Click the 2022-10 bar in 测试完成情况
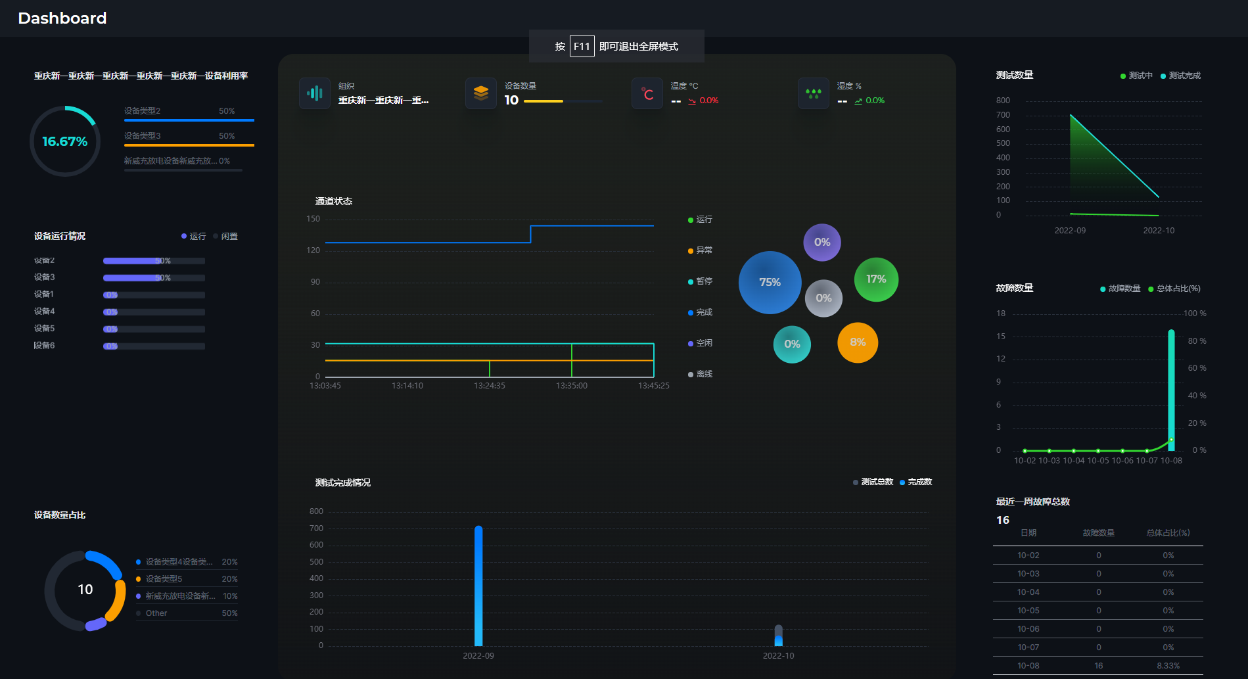This screenshot has height=679, width=1248. pyautogui.click(x=778, y=636)
